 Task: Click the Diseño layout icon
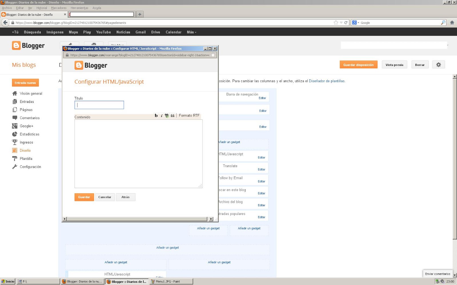pyautogui.click(x=15, y=150)
